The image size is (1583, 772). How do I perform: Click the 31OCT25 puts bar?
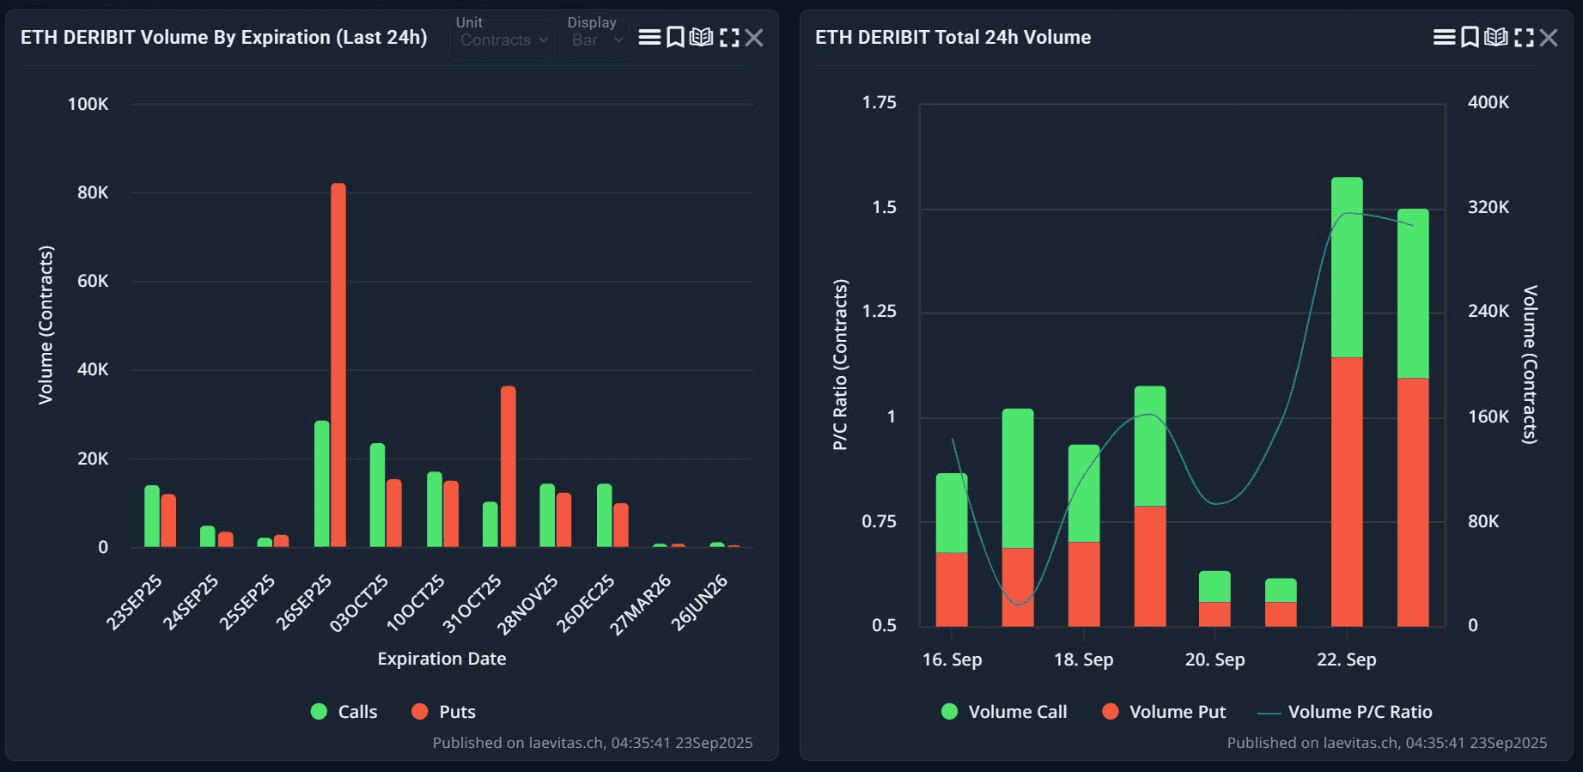coord(508,466)
